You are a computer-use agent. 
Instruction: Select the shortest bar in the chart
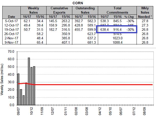point(23,100)
